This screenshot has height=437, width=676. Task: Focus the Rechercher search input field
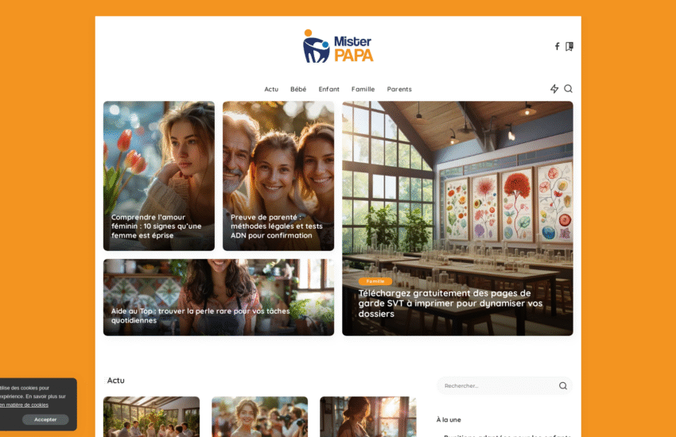tap(497, 386)
